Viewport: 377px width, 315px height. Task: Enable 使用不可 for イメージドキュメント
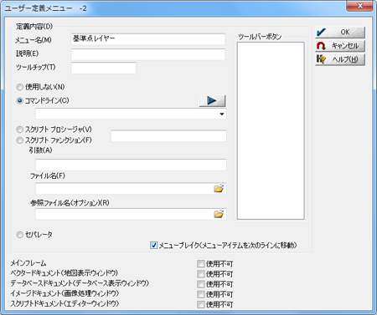point(200,294)
